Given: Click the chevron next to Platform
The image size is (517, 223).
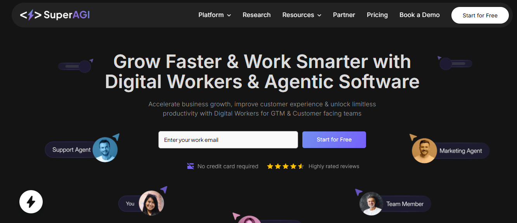Looking at the screenshot, I should tap(229, 15).
